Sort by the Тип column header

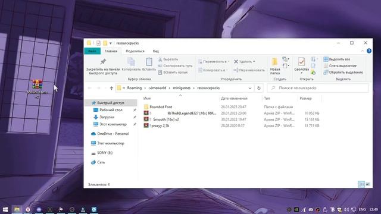point(267,98)
